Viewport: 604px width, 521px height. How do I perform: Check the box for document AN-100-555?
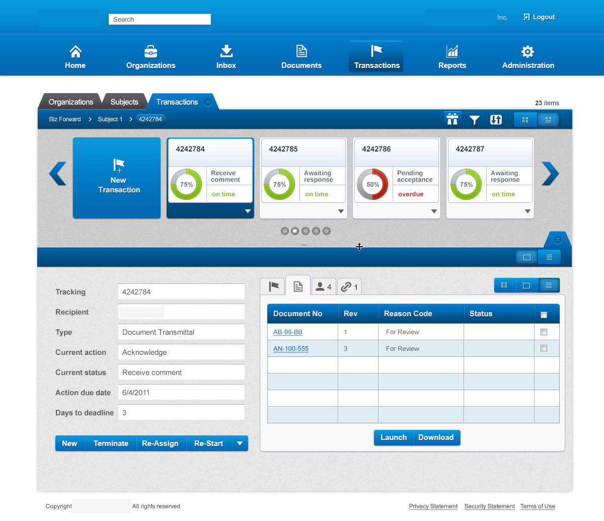click(544, 348)
